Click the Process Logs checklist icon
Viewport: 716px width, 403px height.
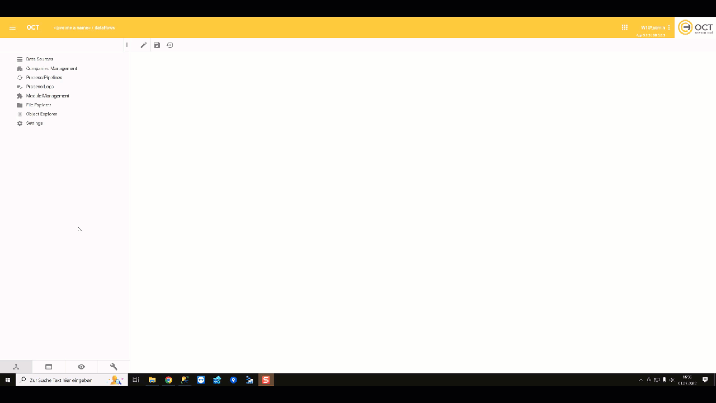click(20, 87)
